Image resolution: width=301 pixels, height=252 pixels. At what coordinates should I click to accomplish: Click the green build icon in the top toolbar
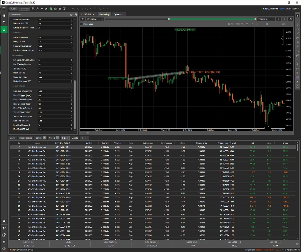tap(51, 9)
